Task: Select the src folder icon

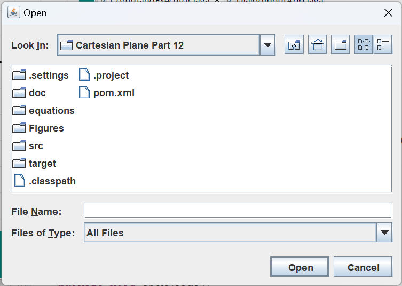Action: [19, 146]
